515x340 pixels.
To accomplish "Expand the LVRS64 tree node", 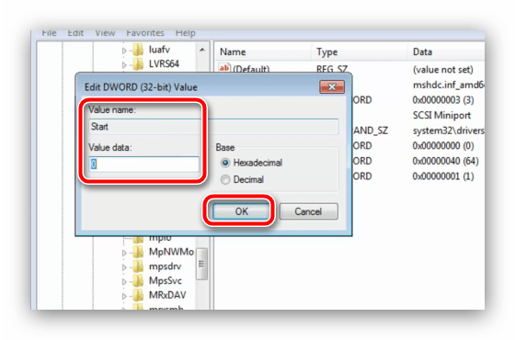I will click(124, 64).
